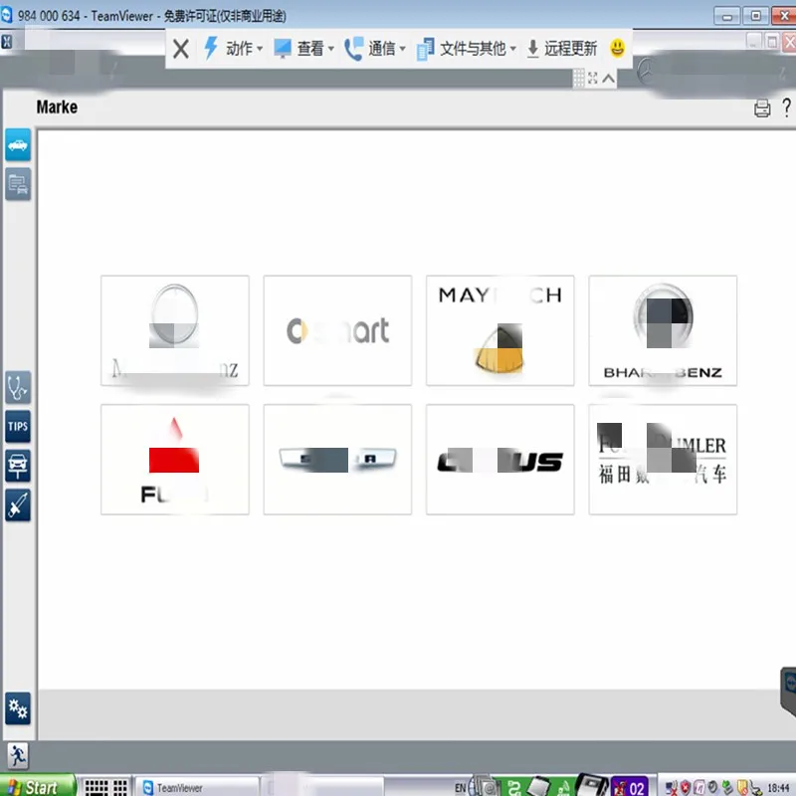Open the diagnosis stethoscope icon
796x796 pixels.
point(18,388)
